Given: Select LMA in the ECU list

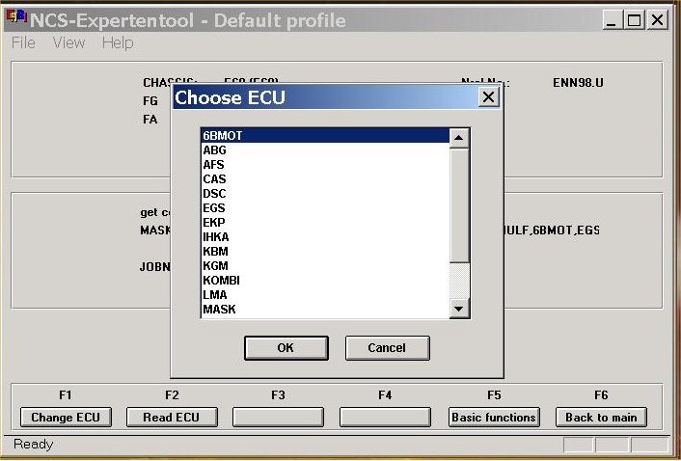Looking at the screenshot, I should tap(325, 295).
